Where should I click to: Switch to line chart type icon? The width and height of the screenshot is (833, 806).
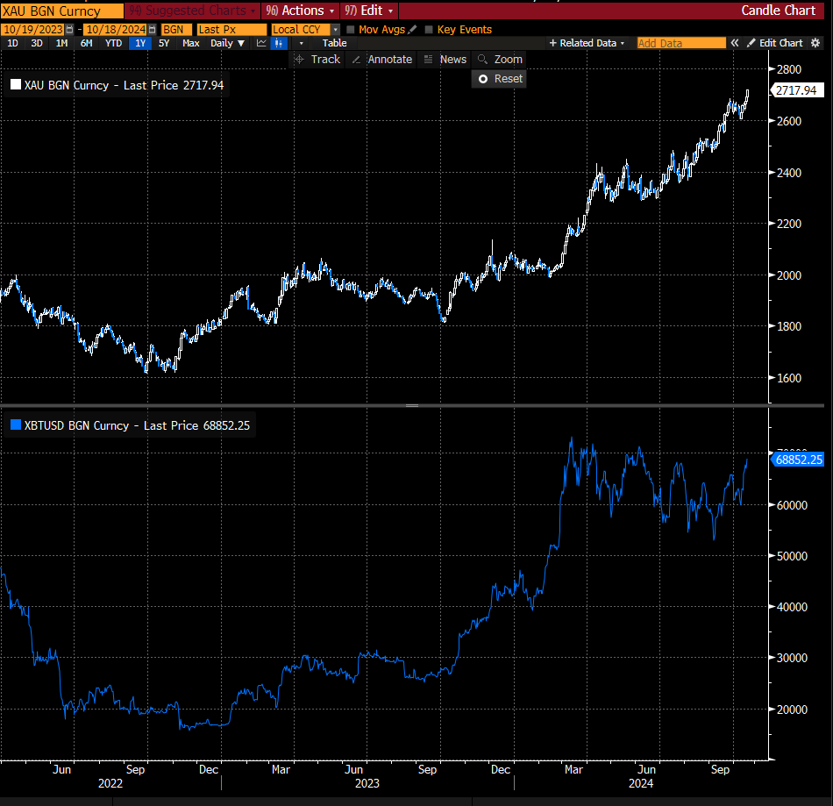[x=262, y=42]
